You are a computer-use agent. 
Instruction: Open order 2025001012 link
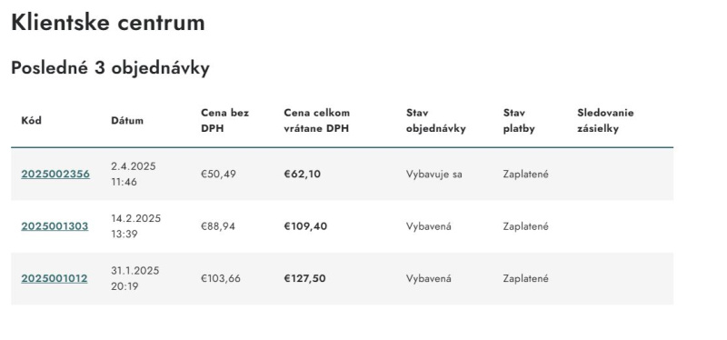click(x=55, y=278)
